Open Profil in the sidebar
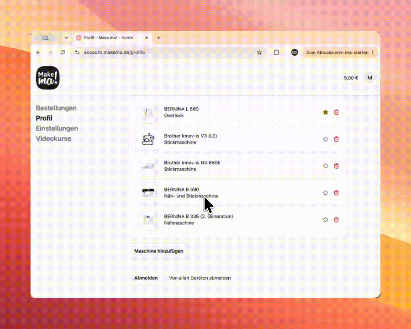Screen dimensions: 411x329 (44, 118)
